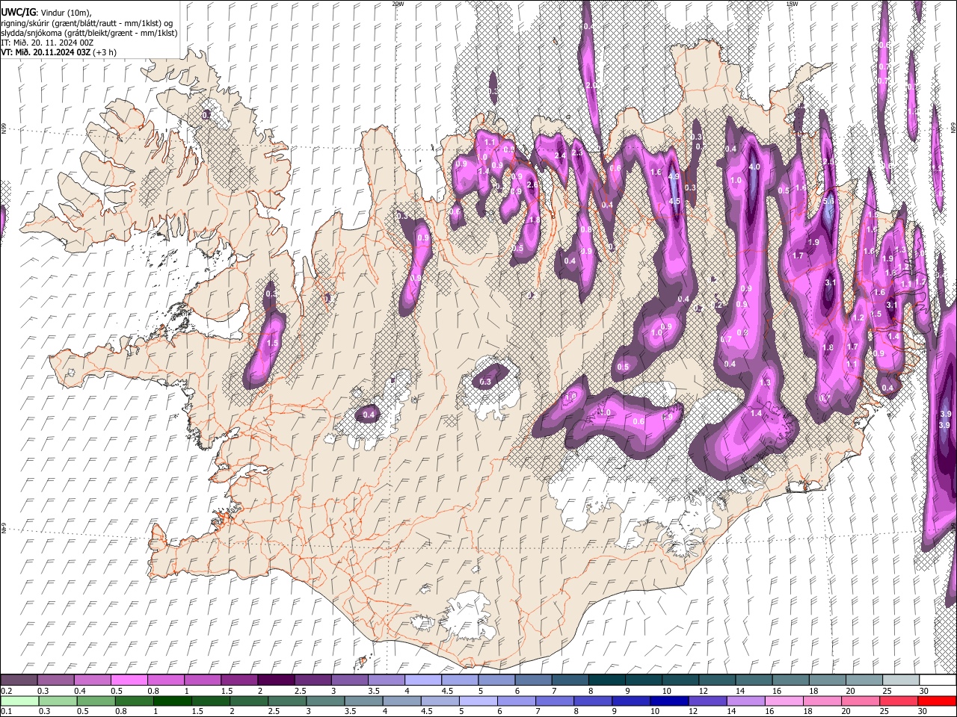Click the 8 royal blue rain-scale swatch

click(592, 701)
